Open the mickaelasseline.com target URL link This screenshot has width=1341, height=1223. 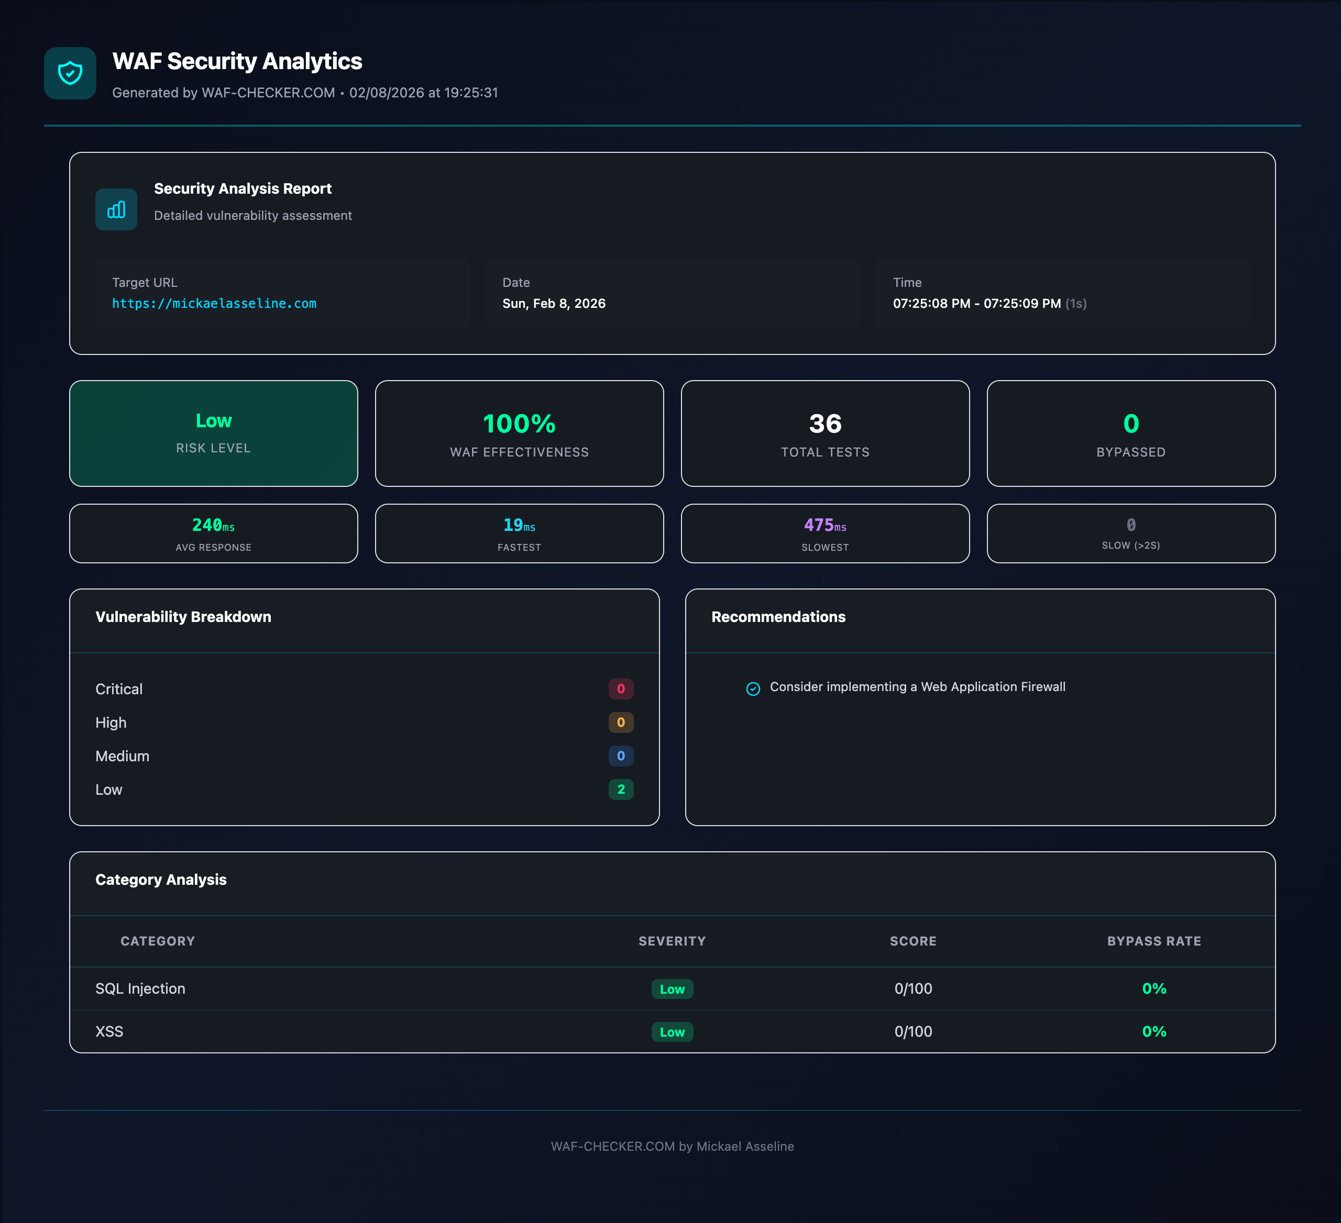pyautogui.click(x=214, y=303)
